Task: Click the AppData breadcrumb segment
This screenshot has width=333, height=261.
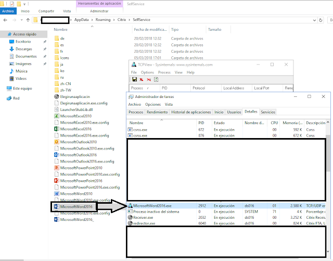Action: click(81, 20)
